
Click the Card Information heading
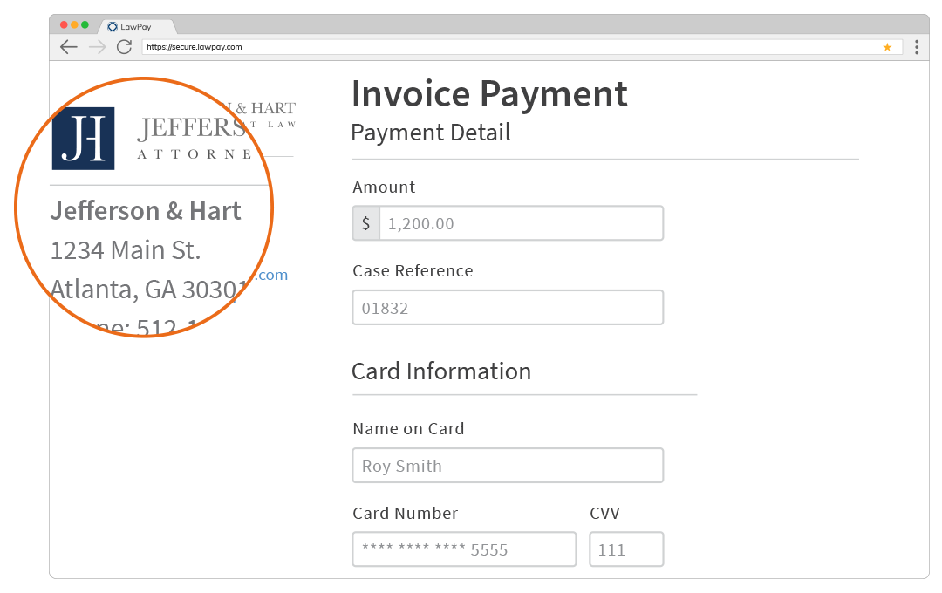click(x=441, y=371)
